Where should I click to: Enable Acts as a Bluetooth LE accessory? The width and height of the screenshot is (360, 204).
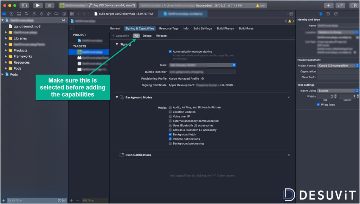tap(170, 130)
